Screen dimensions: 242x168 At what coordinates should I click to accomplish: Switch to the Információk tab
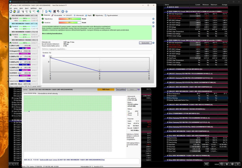point(79,15)
